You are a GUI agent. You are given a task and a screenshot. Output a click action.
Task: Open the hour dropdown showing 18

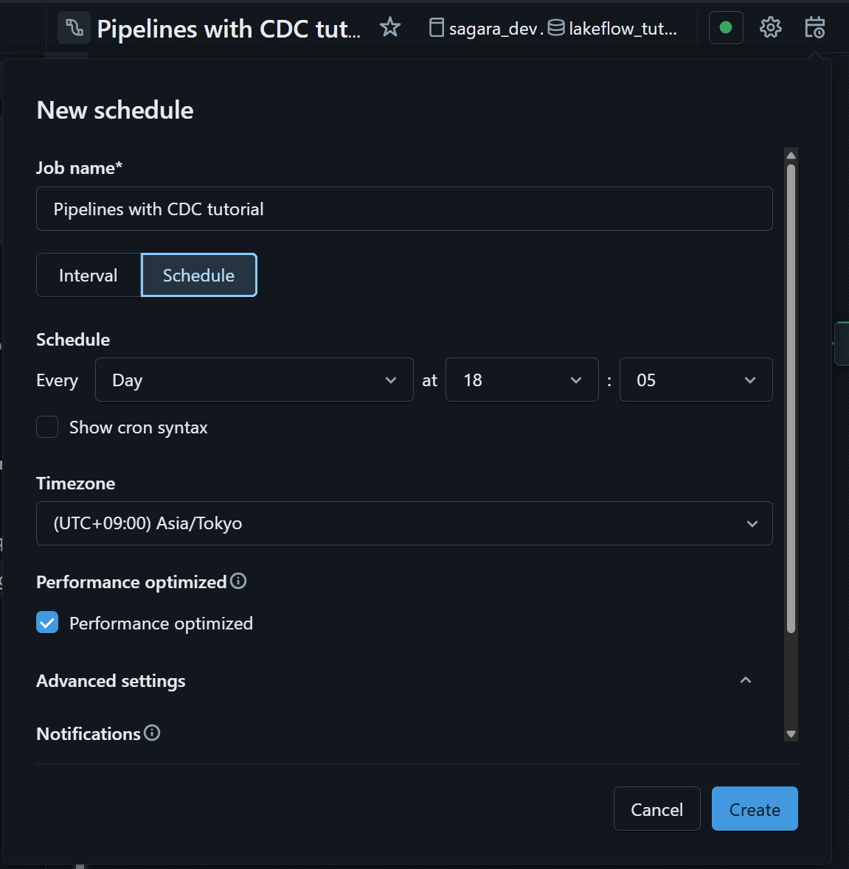click(521, 380)
